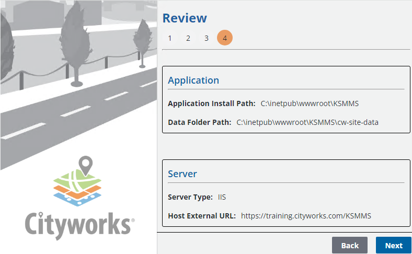This screenshot has height=254, width=412.
Task: Click the Review page heading
Action: (185, 18)
